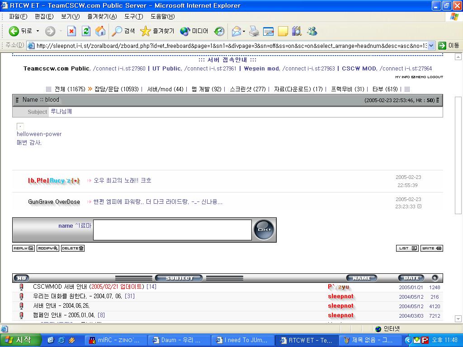Image resolution: width=463 pixels, height=347 pixels.
Task: Open the History toolbar icon
Action: [x=219, y=31]
